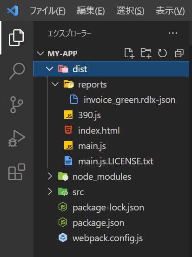The height and width of the screenshot is (257, 192).
Task: Click the New File icon in MY-APP
Action: [129, 53]
